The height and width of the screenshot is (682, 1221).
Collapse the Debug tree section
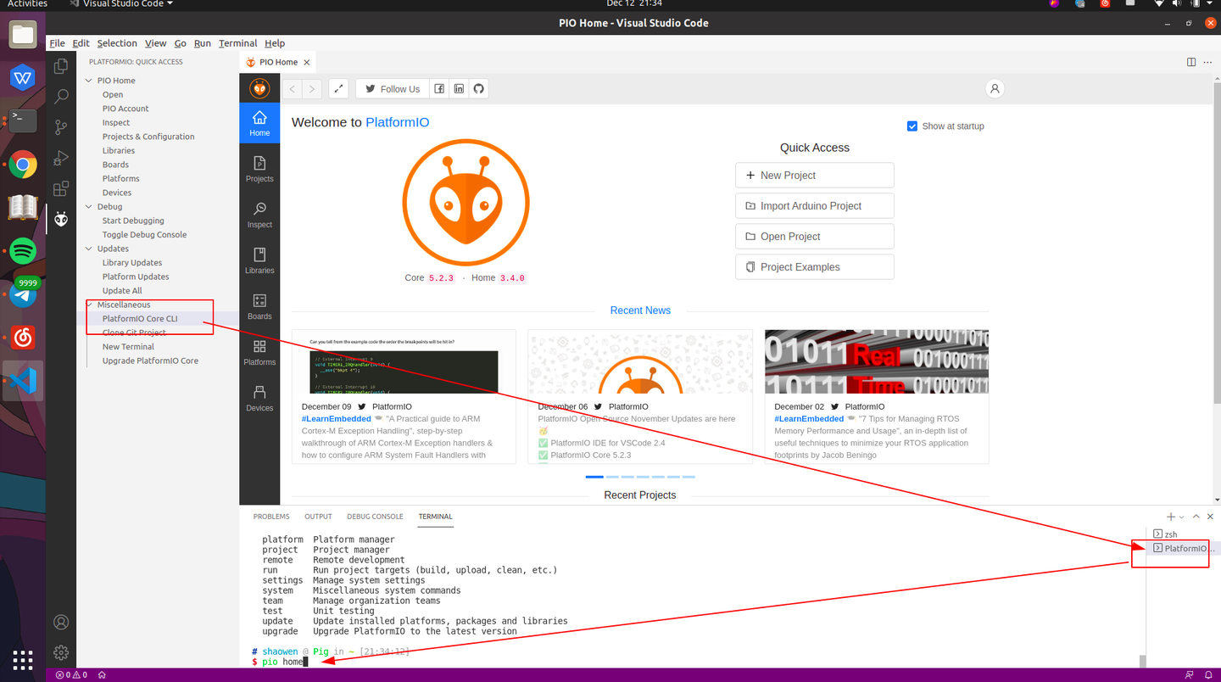(89, 207)
